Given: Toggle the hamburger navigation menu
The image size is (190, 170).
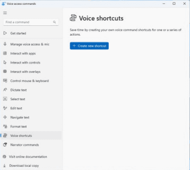Looking at the screenshot, I should 5,13.
